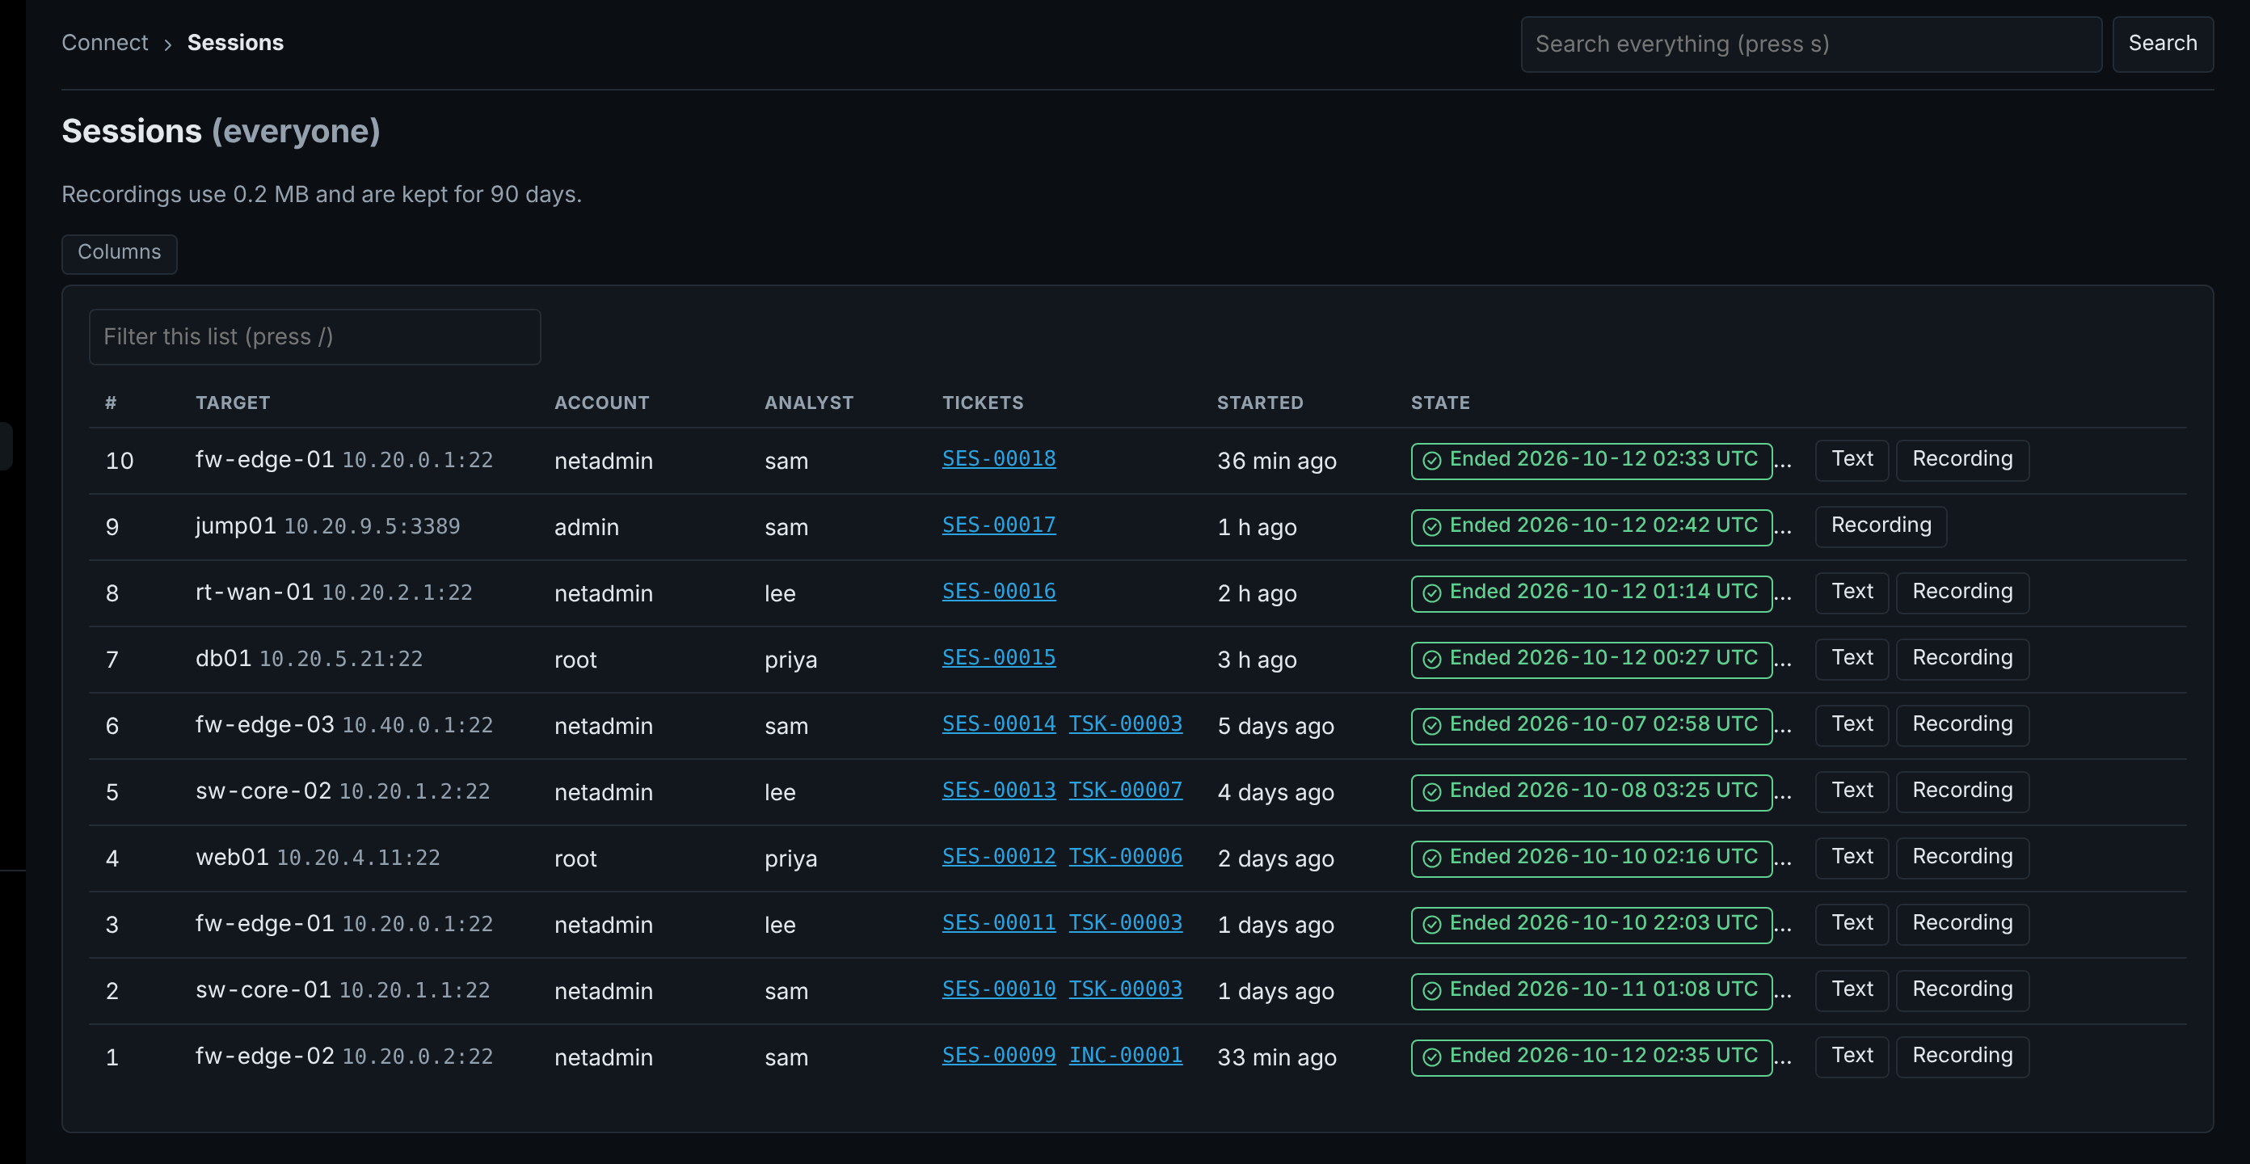Viewport: 2250px width, 1164px height.
Task: Open ticket link SES-00012
Action: click(x=998, y=856)
